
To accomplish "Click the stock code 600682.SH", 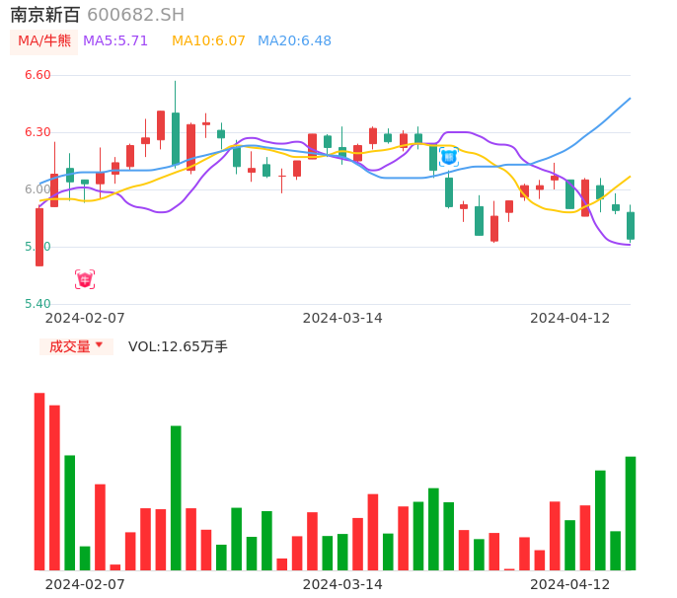I will 135,15.
